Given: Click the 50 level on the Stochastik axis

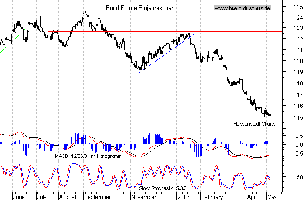Looking at the screenshot, I should [x=297, y=177].
